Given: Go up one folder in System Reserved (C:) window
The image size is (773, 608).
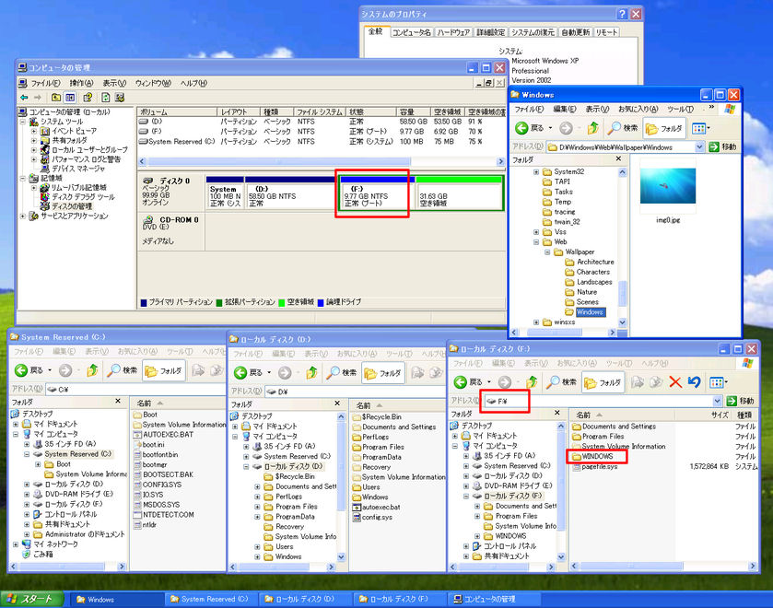Looking at the screenshot, I should (x=92, y=370).
